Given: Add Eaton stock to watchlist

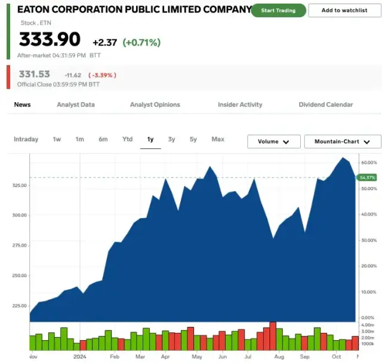Looking at the screenshot, I should (x=344, y=11).
